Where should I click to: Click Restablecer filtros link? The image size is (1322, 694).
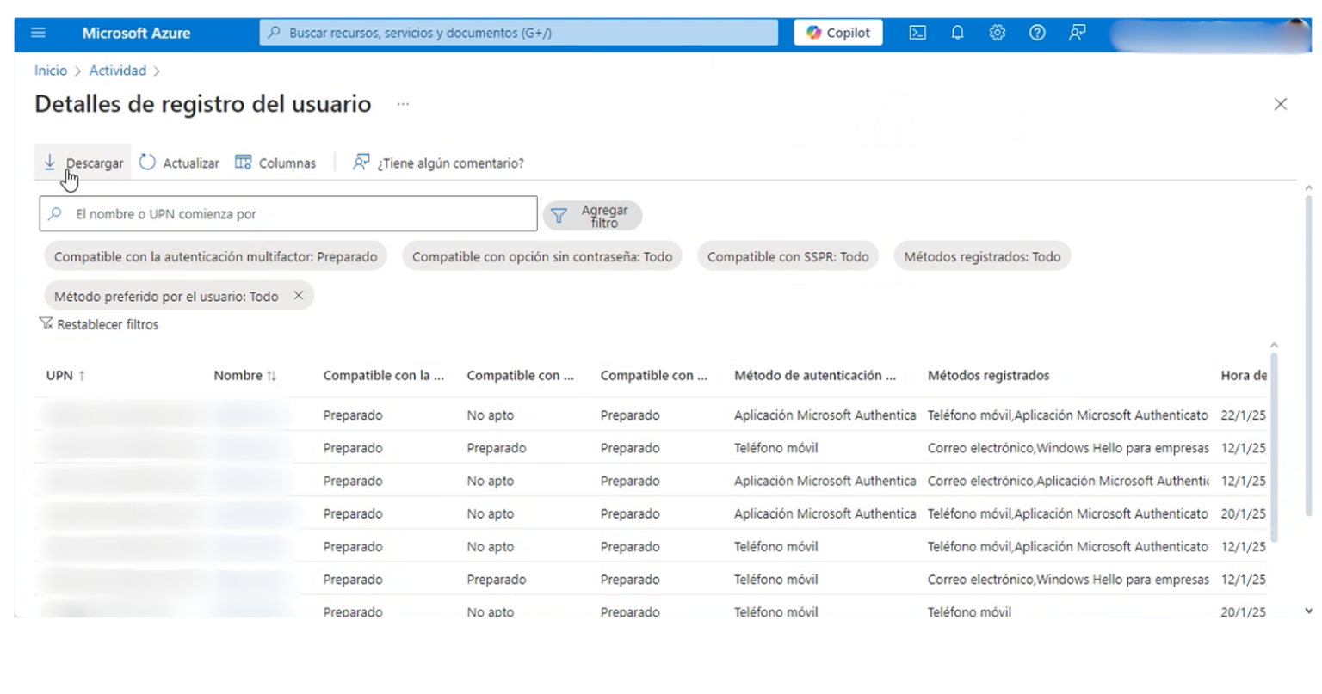107,324
